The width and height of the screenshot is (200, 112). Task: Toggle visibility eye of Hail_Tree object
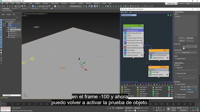point(7,31)
